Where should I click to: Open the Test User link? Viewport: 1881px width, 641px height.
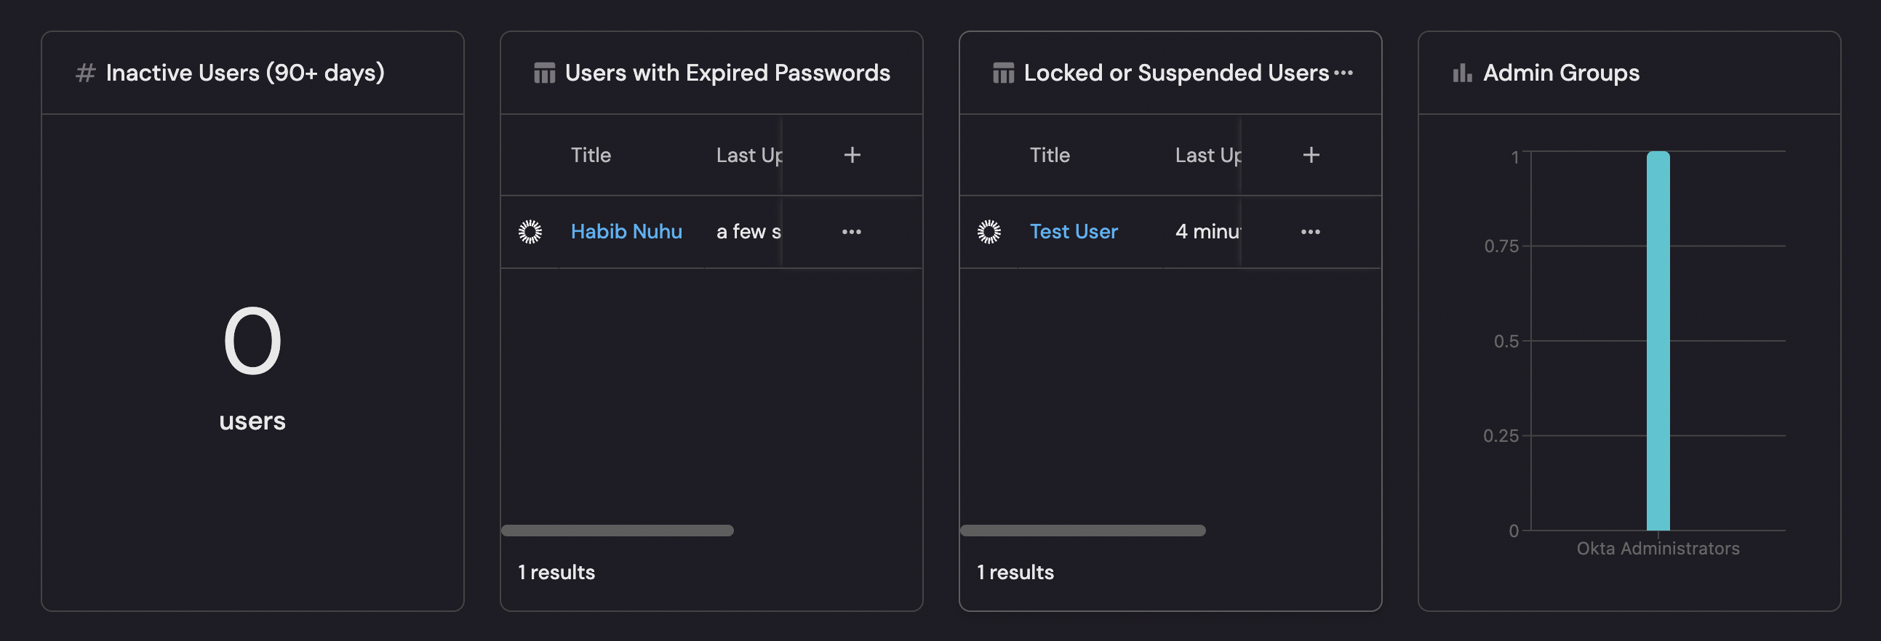coord(1074,232)
